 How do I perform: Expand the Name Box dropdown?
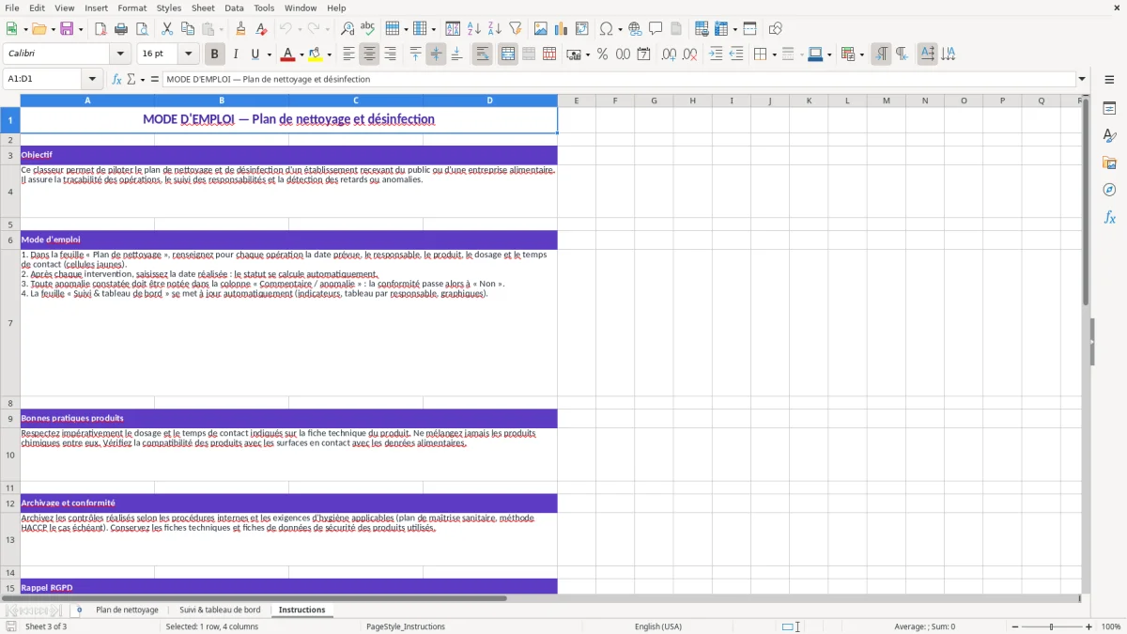(92, 79)
